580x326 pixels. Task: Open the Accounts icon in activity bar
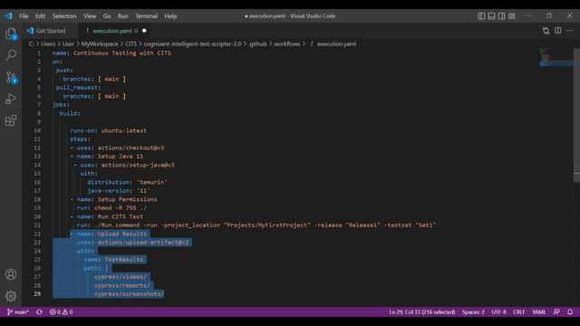click(x=11, y=274)
